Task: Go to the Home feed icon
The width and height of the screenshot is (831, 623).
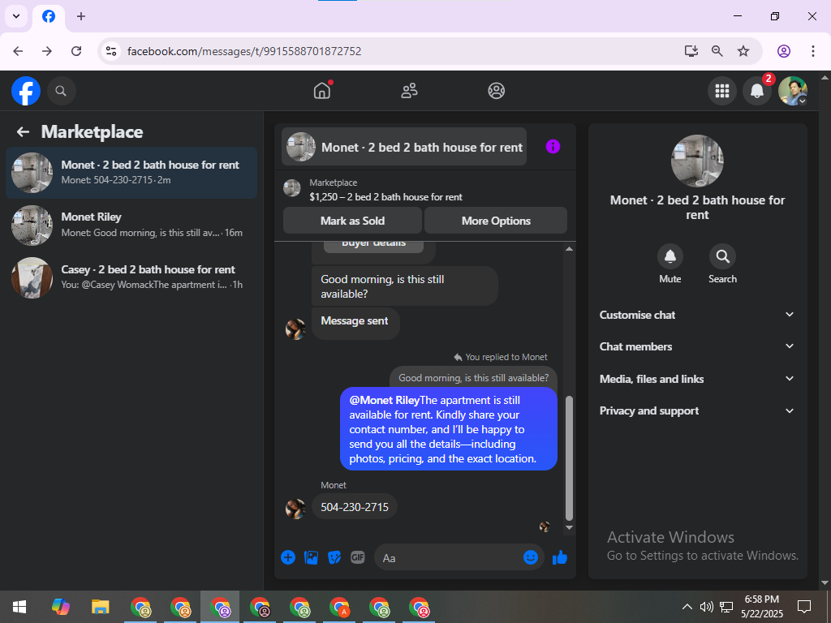Action: [x=322, y=91]
